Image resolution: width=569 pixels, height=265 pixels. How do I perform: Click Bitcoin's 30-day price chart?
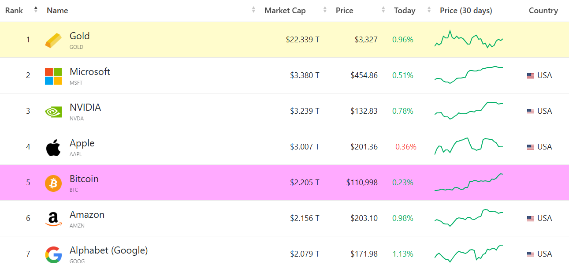[x=469, y=182]
